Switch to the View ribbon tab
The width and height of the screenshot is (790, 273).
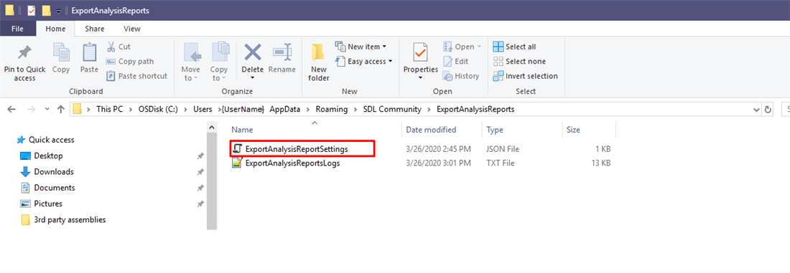pos(132,29)
